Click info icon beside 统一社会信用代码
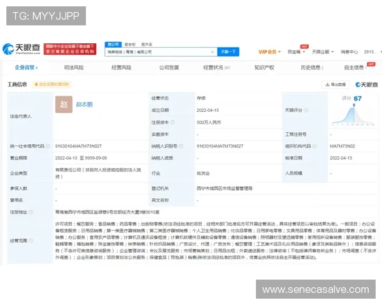Screen dimensions: 382x305 point(48,146)
